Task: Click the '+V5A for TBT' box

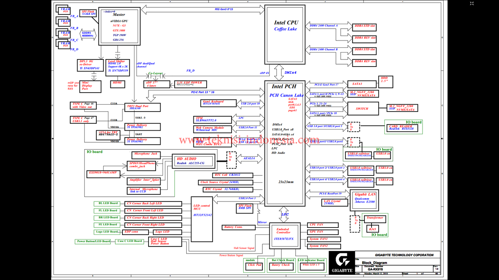Action: point(109,135)
